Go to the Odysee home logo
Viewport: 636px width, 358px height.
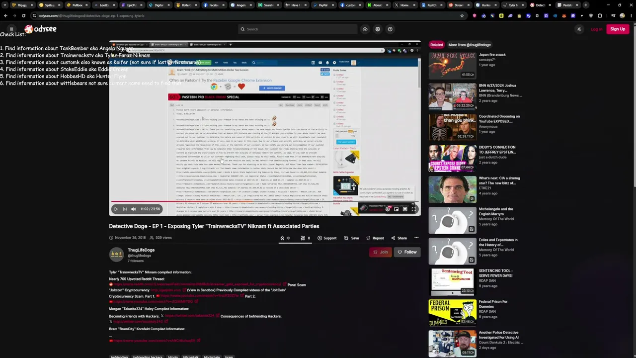(x=41, y=29)
